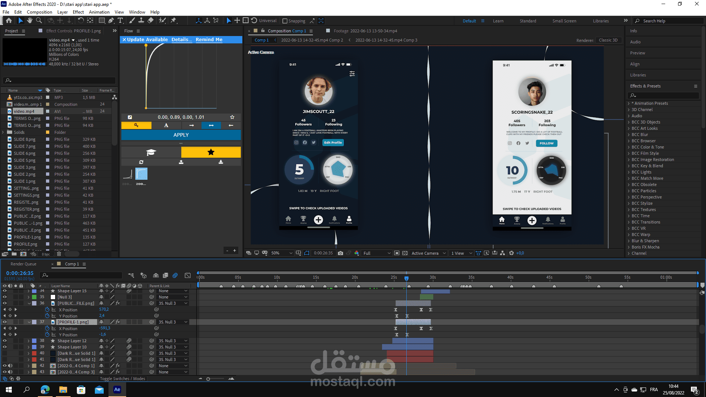This screenshot has height=397, width=706.
Task: Toggle visibility of PROFILE-1.png layer
Action: coord(5,322)
